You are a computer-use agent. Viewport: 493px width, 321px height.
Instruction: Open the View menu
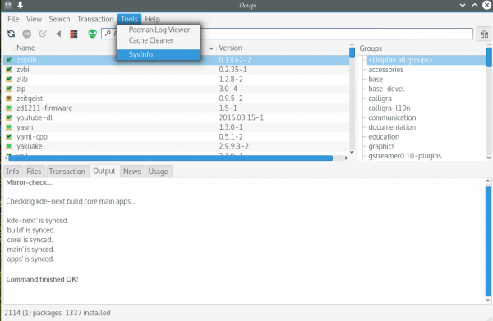34,19
